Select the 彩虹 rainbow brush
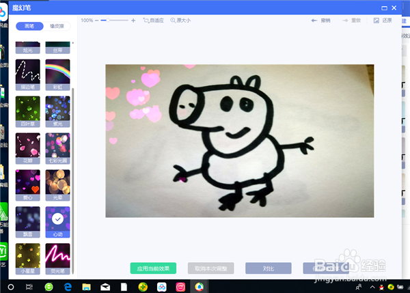The height and width of the screenshot is (293, 410). click(x=58, y=74)
